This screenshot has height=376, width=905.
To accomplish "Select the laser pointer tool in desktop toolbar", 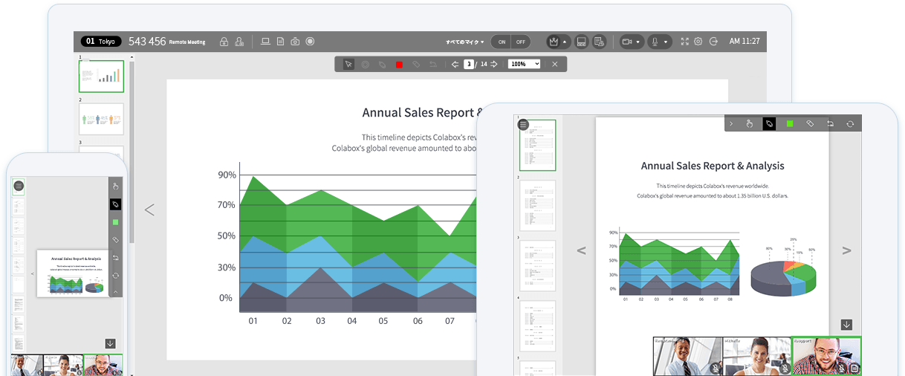I will tap(366, 64).
